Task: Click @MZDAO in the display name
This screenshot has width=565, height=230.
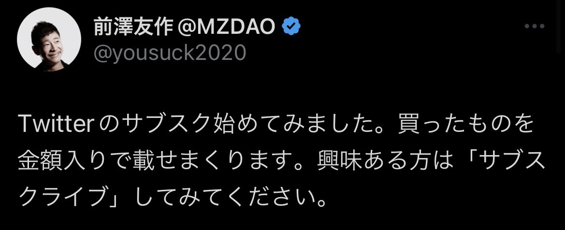Action: (x=226, y=28)
